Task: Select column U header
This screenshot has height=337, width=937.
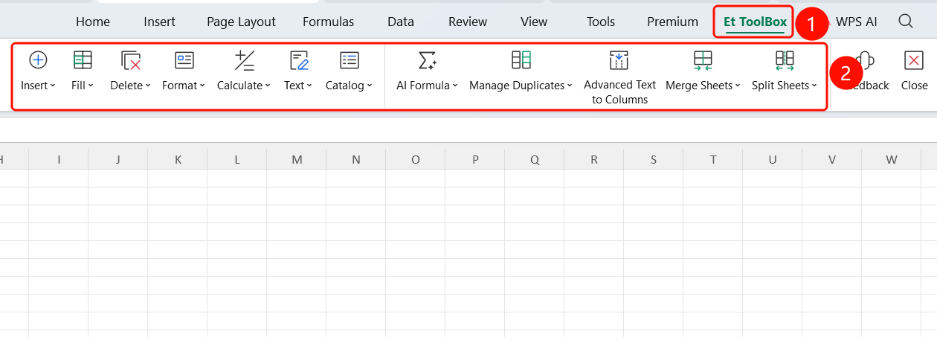Action: (773, 159)
